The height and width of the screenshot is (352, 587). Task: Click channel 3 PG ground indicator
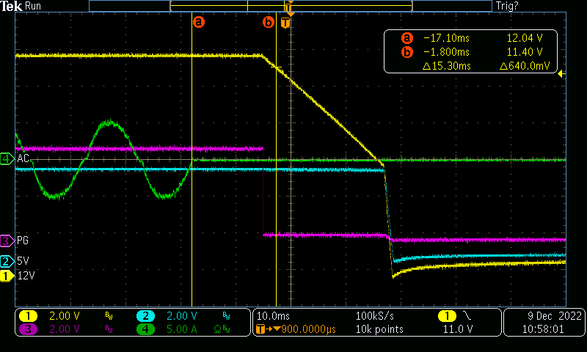(7, 241)
